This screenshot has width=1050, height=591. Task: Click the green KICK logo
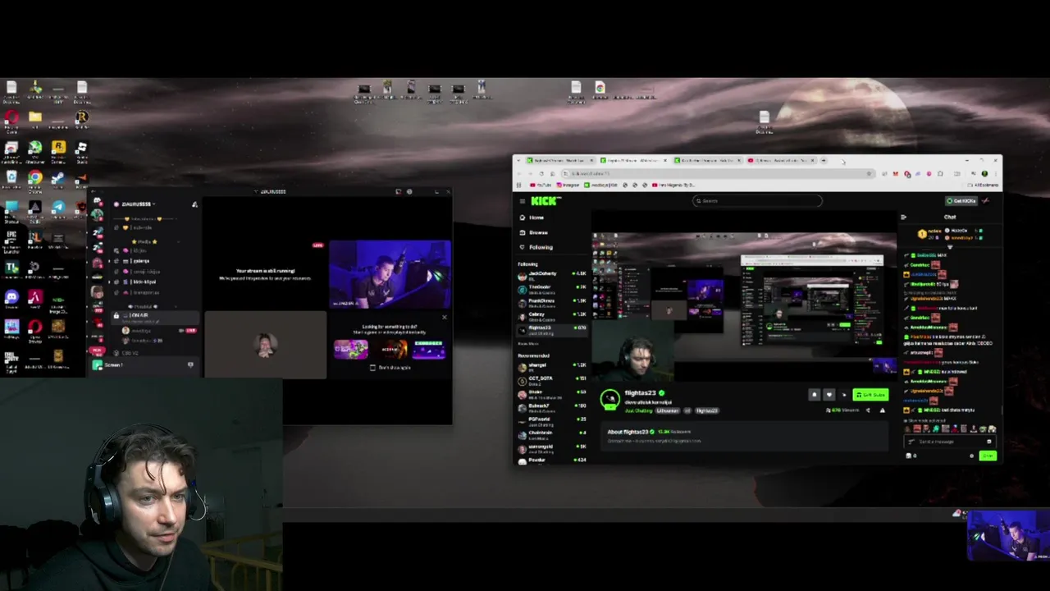546,201
